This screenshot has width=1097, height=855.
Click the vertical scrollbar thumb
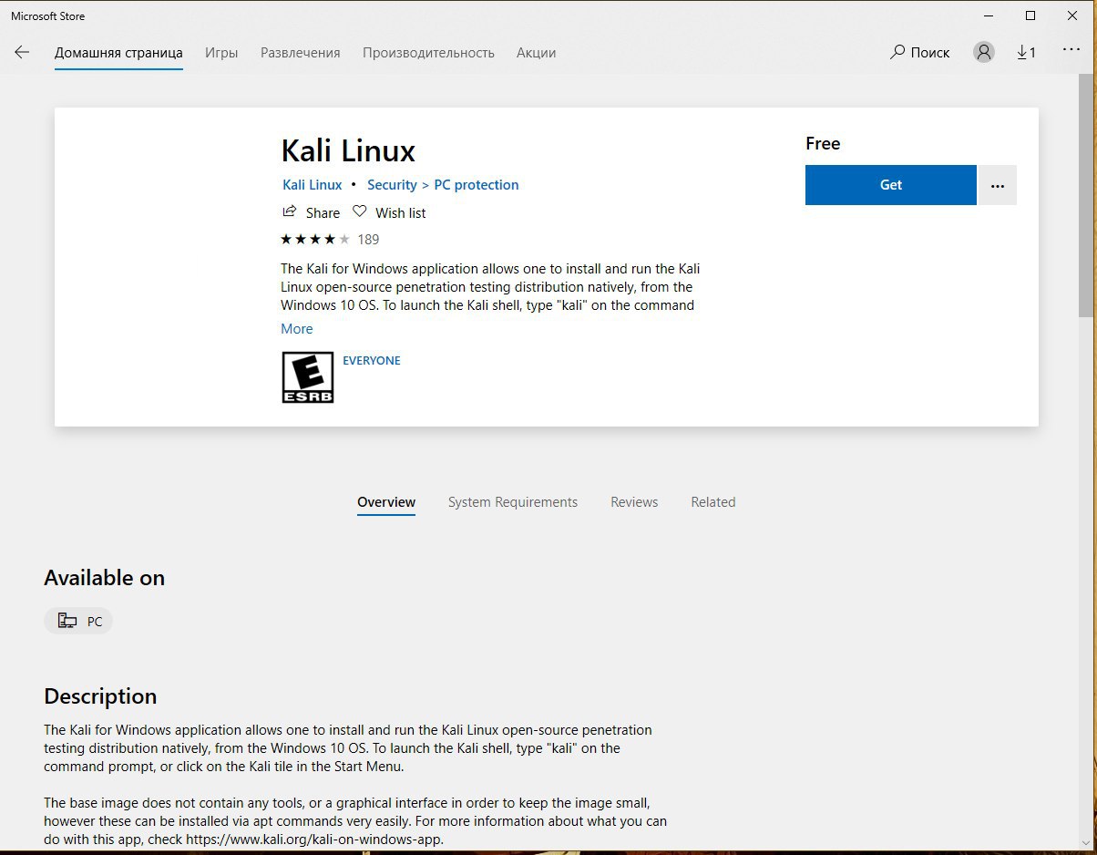click(1086, 196)
